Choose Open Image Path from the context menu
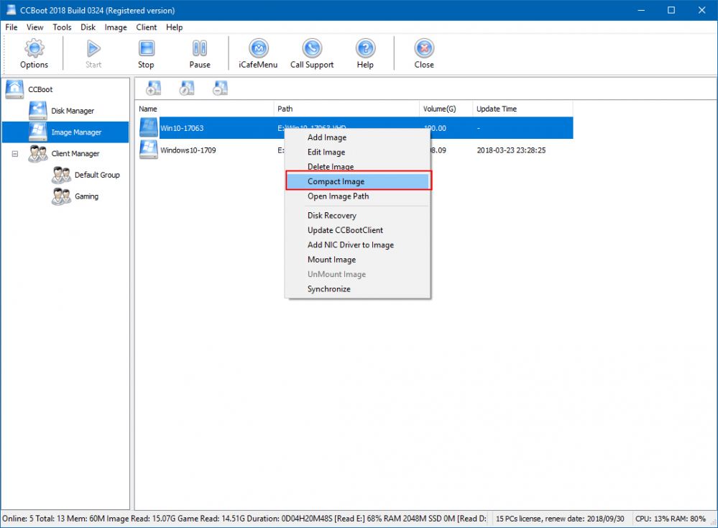718x528 pixels. 358,196
